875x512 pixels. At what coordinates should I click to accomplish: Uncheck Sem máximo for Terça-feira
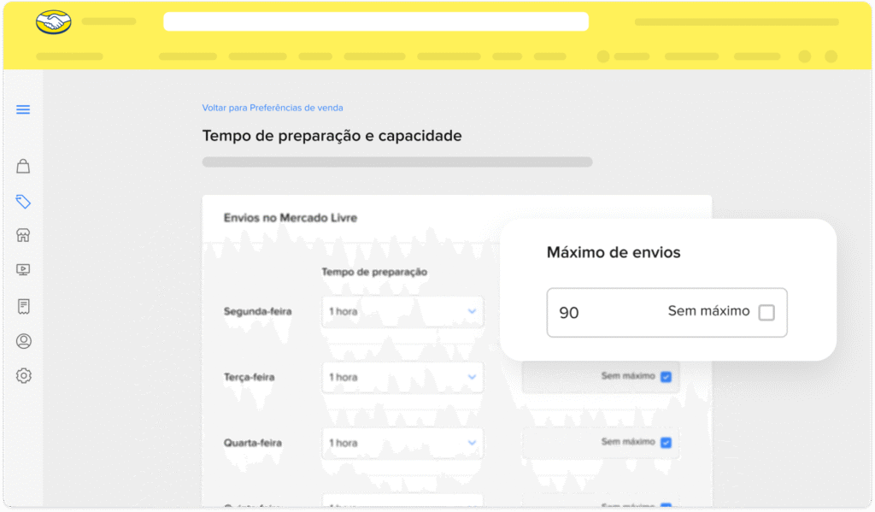pos(666,377)
